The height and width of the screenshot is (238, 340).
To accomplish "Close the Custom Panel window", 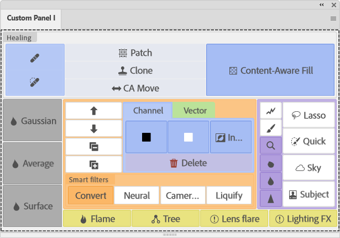I will (334, 5).
